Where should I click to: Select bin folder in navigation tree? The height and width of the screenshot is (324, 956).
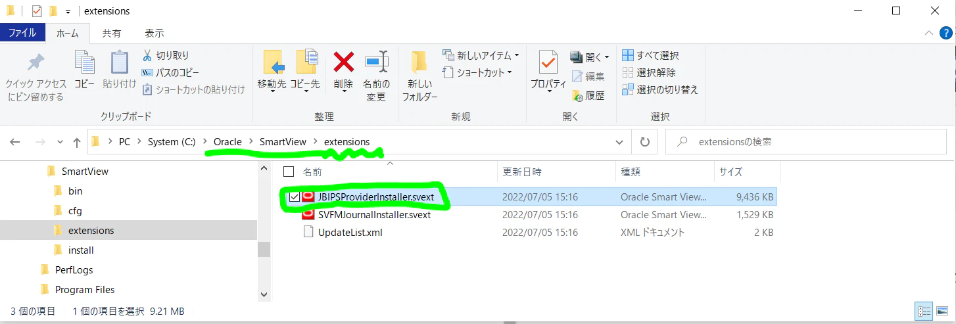[x=76, y=191]
